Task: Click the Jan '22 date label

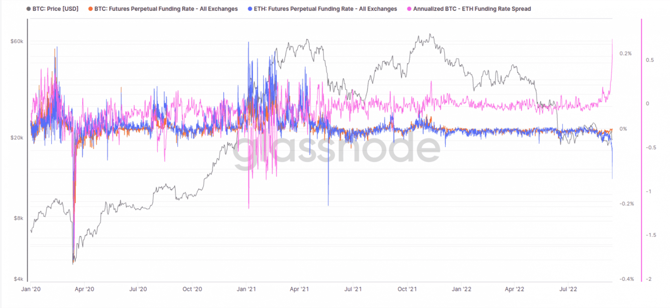Action: [x=461, y=289]
